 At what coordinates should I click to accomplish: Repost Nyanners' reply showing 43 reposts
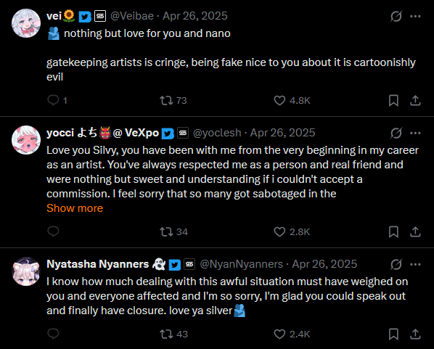[x=166, y=334]
